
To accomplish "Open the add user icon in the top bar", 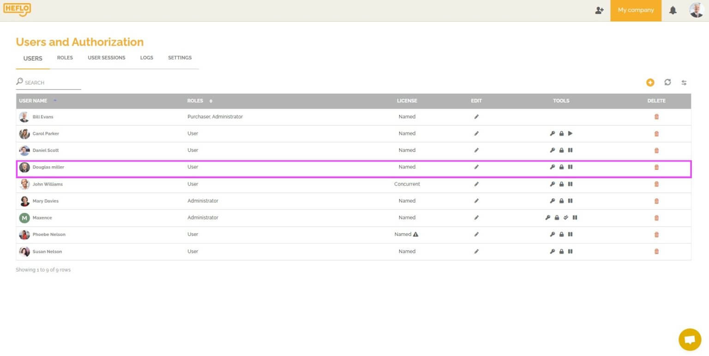I will (599, 10).
